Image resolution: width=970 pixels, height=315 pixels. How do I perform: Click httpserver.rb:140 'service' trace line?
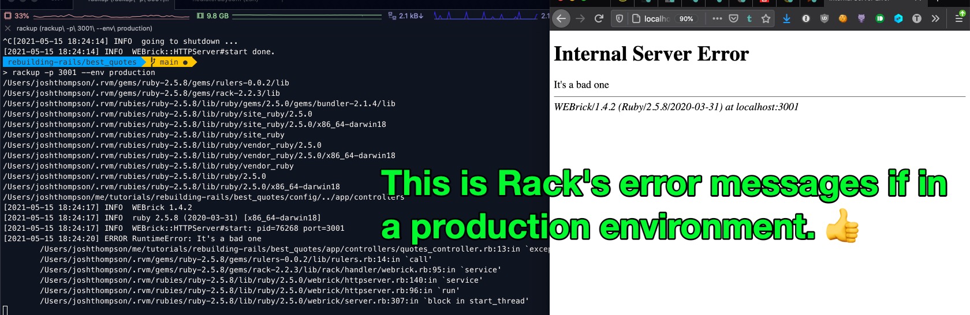point(261,280)
